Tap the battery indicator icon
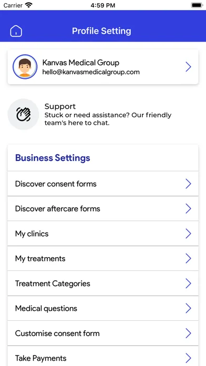The width and height of the screenshot is (206, 366). click(x=197, y=5)
